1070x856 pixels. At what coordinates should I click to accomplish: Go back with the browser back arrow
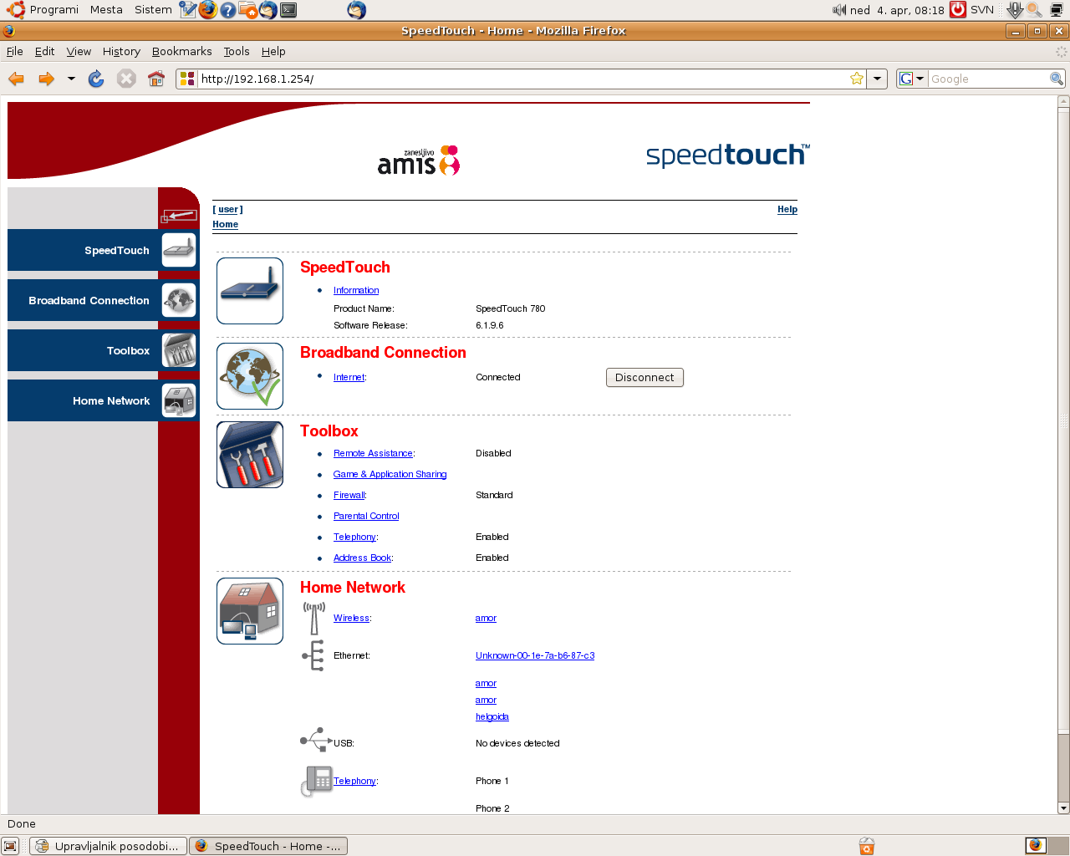pos(16,79)
